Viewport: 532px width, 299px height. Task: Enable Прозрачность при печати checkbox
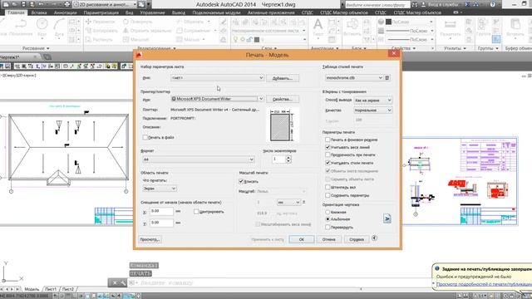(328, 154)
